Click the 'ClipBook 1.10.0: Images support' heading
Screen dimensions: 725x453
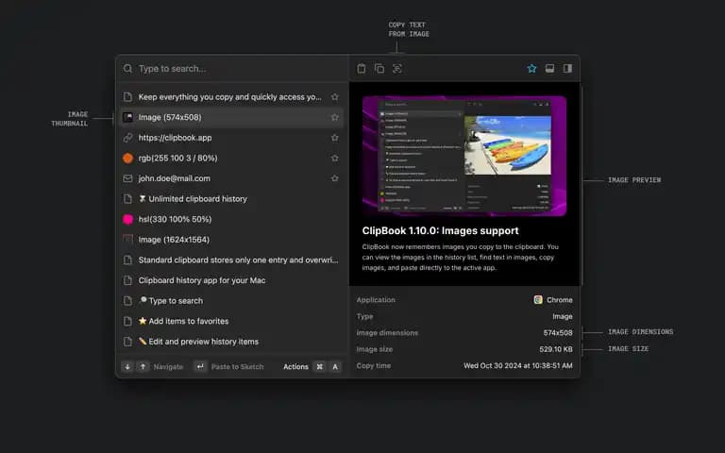point(440,230)
